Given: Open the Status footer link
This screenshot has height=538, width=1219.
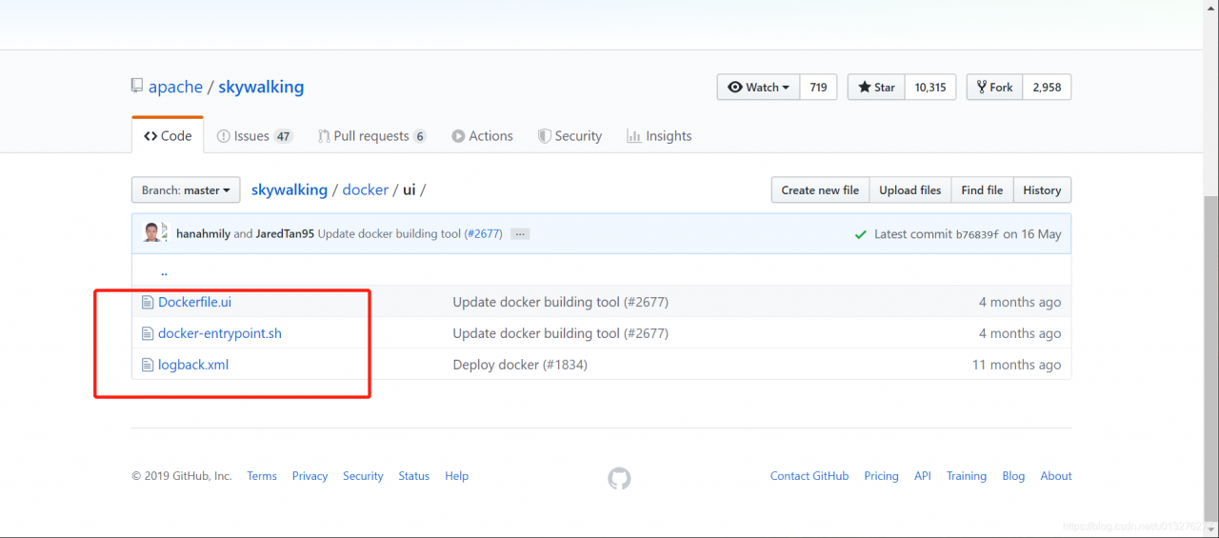Looking at the screenshot, I should [x=414, y=476].
